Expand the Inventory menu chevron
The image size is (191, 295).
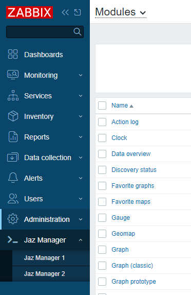tap(81, 116)
